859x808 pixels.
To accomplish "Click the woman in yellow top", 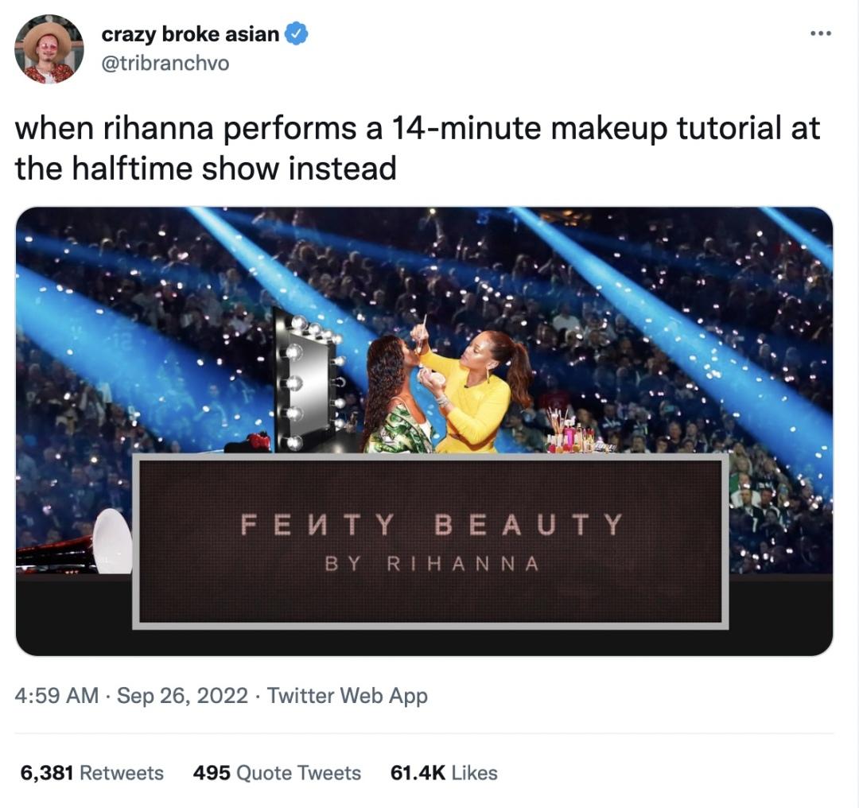I will (476, 390).
